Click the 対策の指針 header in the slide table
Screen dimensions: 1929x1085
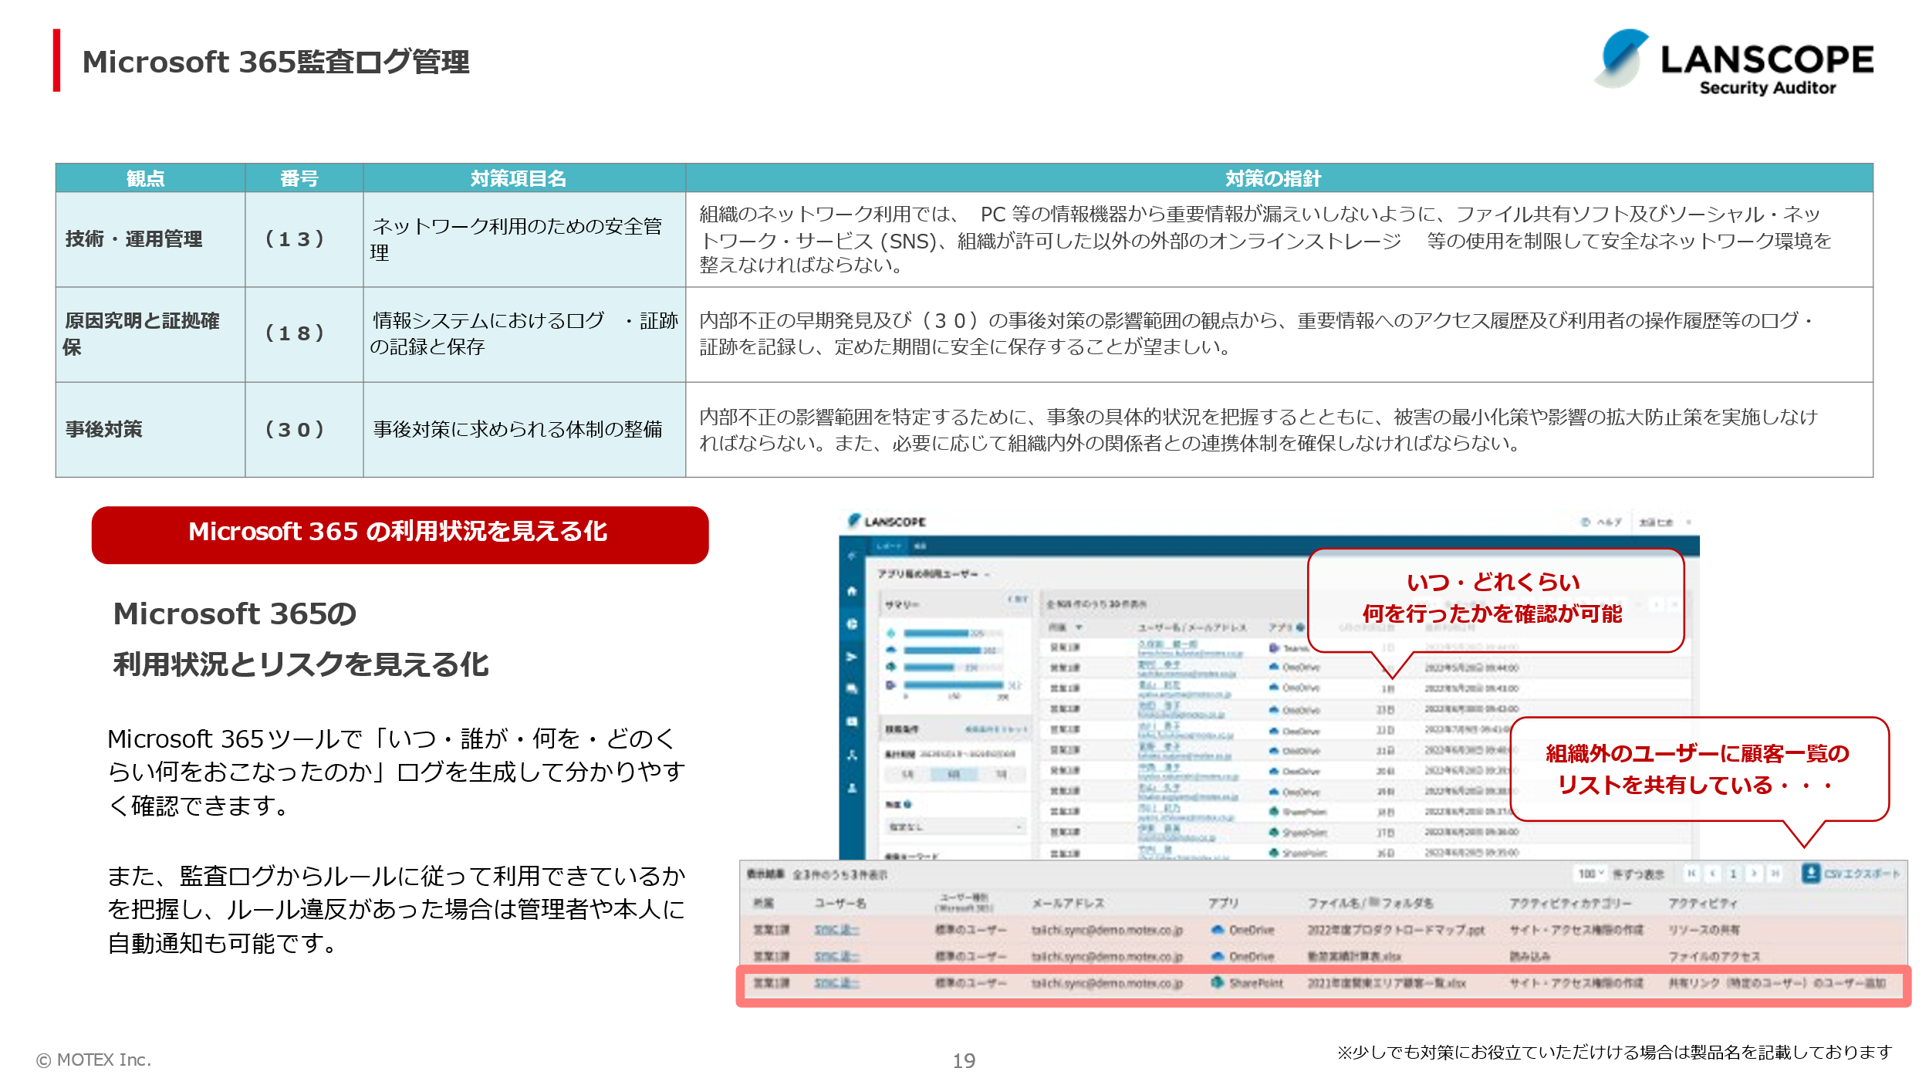coord(1279,177)
